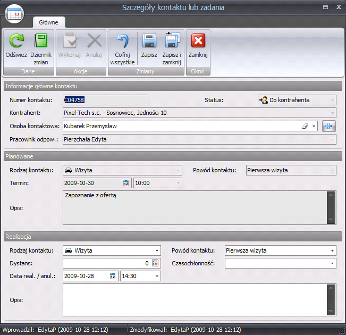
Task: Open the Status Do kontrahenta dropdown
Action: pos(332,100)
